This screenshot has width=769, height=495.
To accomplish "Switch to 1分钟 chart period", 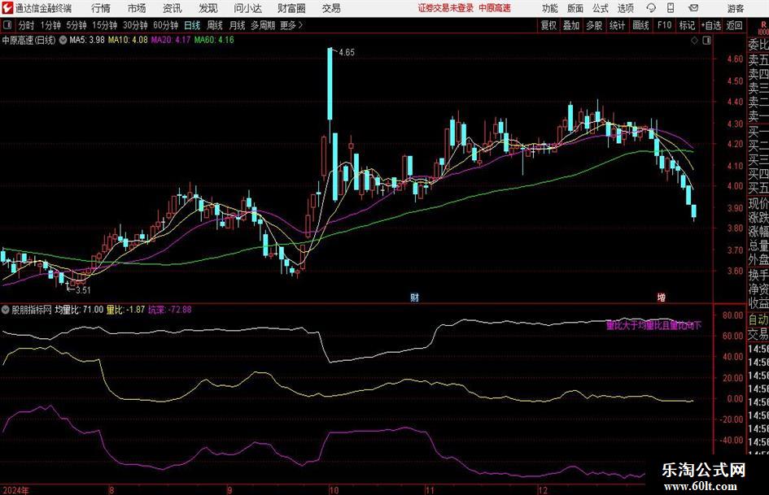I will point(50,25).
